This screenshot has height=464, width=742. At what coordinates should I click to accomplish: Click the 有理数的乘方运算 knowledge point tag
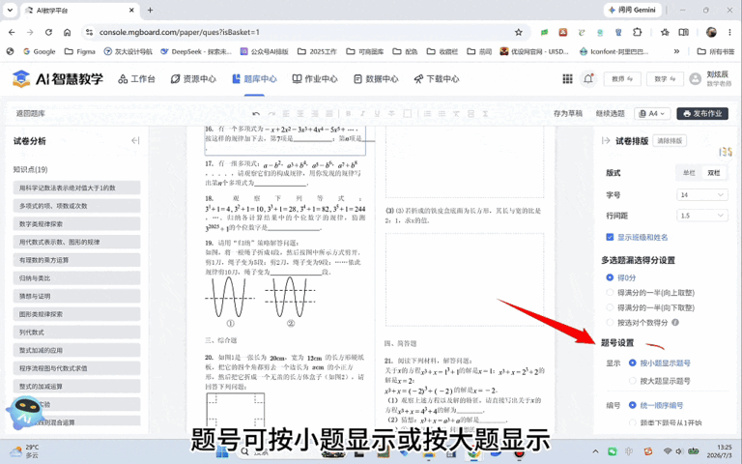pyautogui.click(x=76, y=260)
